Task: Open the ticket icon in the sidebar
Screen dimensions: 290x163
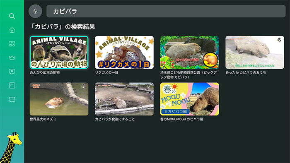Action: 12,99
